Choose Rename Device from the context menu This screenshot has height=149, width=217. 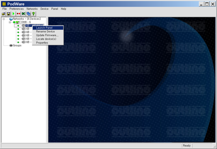(48, 31)
